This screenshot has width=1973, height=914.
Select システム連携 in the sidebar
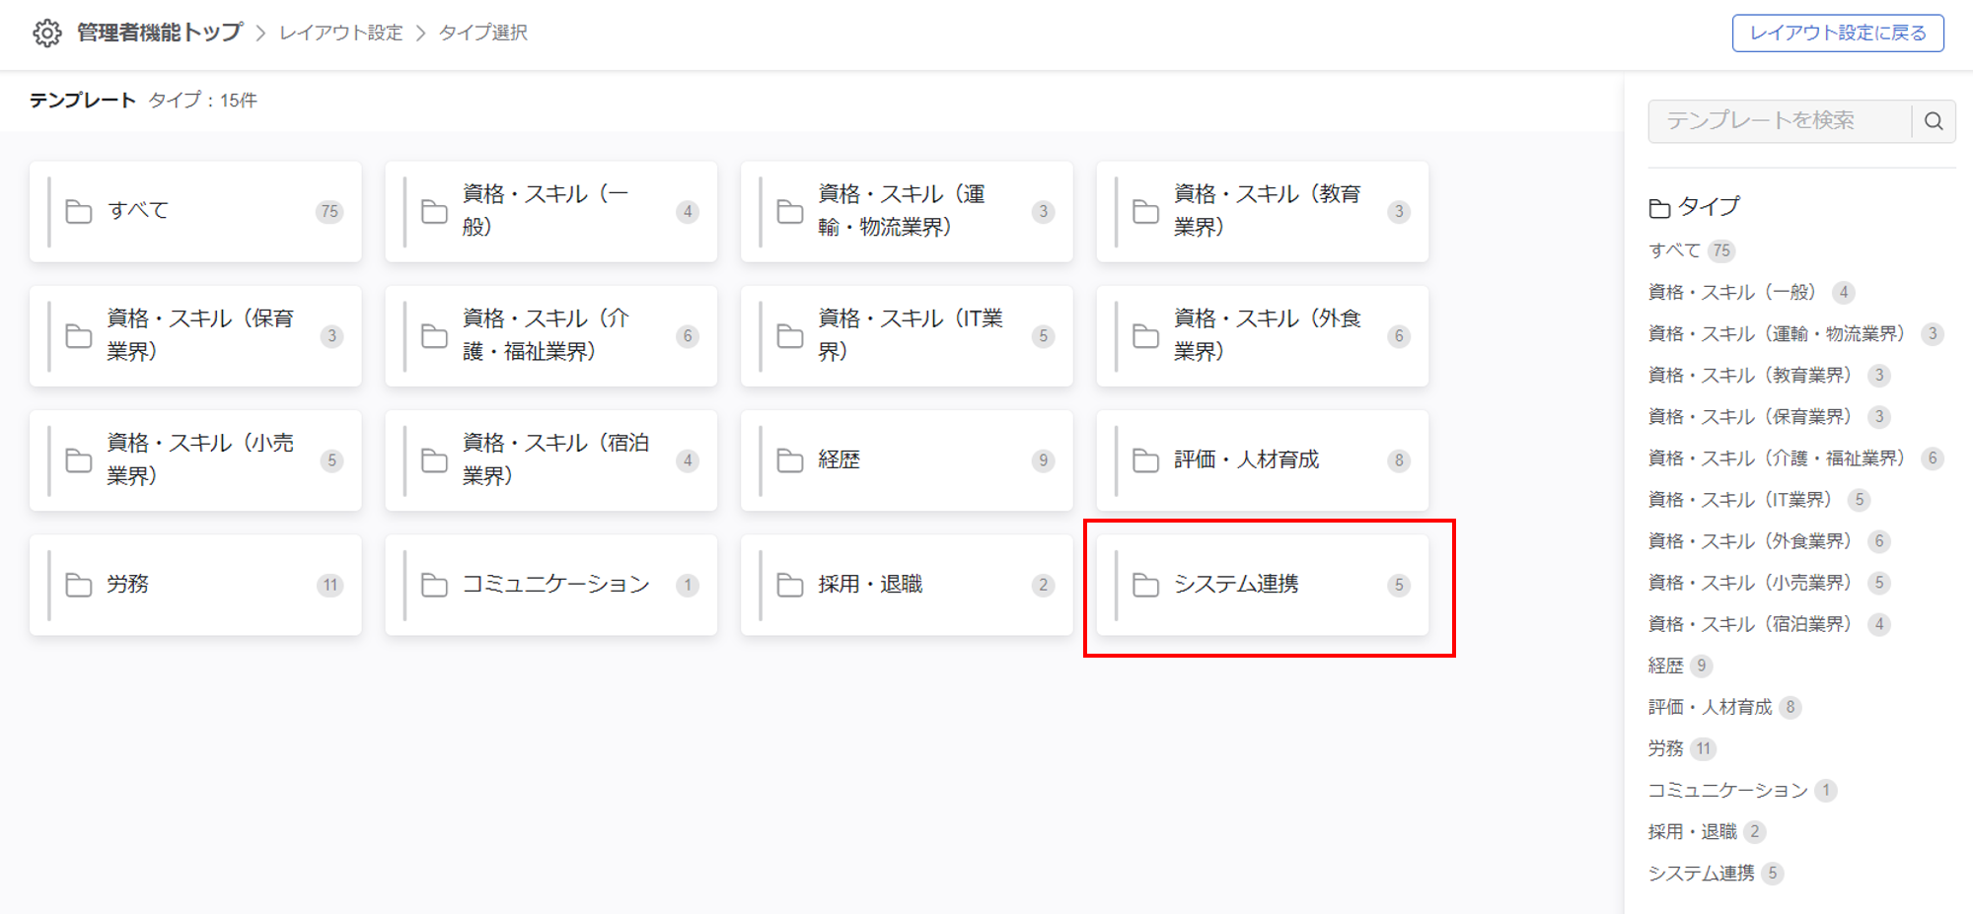pos(1702,872)
